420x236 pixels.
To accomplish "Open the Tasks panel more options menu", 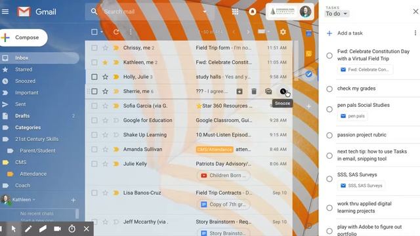I will tap(415, 33).
